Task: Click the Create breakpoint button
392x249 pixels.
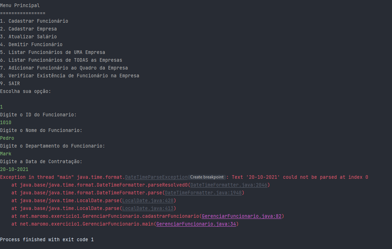Action: click(x=207, y=177)
